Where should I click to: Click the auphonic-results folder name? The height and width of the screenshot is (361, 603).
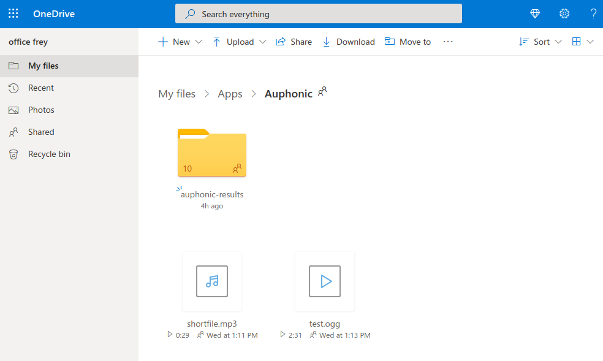[212, 194]
